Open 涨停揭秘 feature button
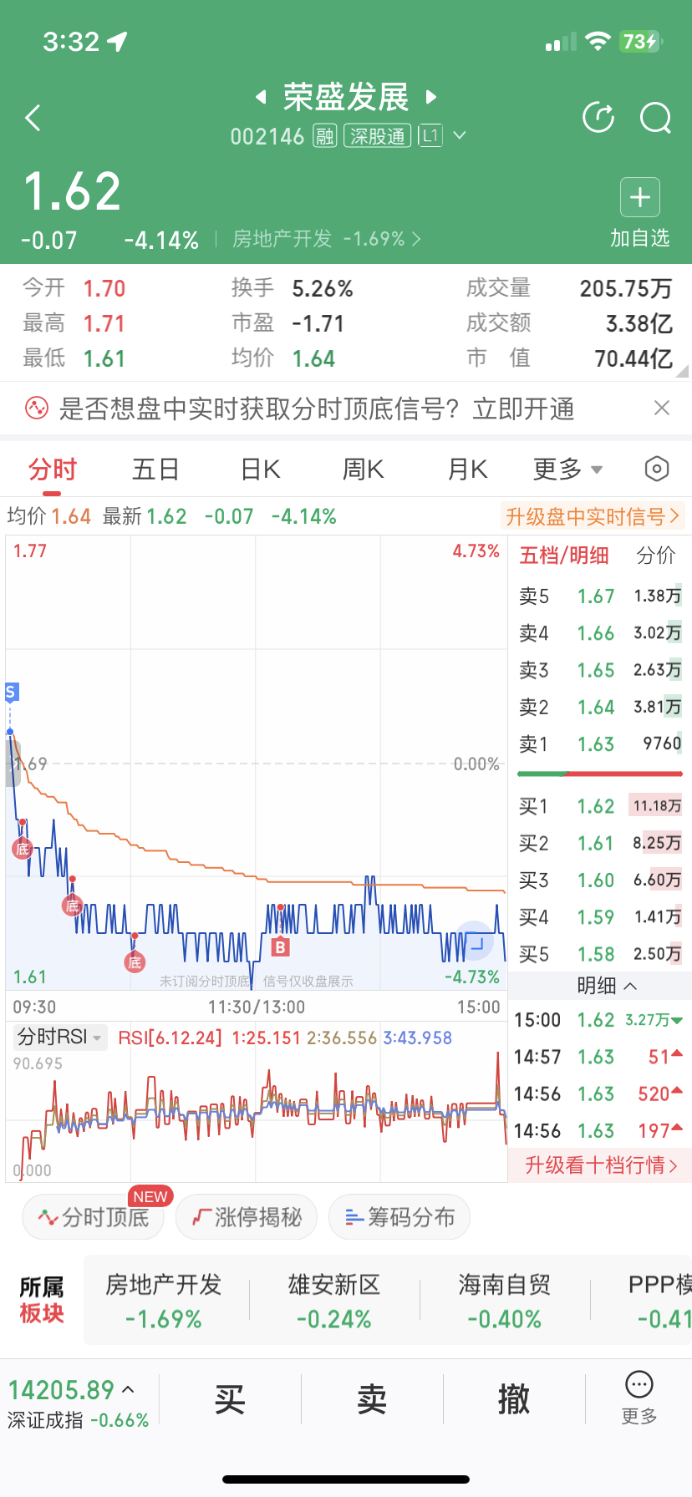 (247, 1217)
